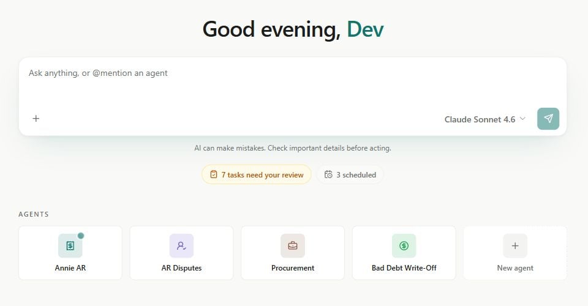The image size is (588, 306).
Task: Open the Annie AR agent icon
Action: [70, 245]
